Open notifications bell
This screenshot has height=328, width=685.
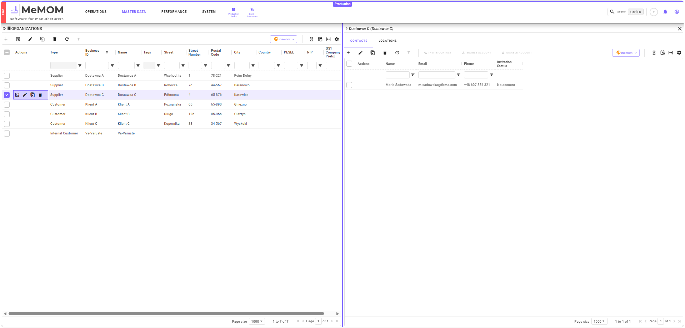click(665, 12)
